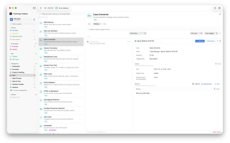
Task: Open Run History in sidebar
Action: [x=22, y=40]
